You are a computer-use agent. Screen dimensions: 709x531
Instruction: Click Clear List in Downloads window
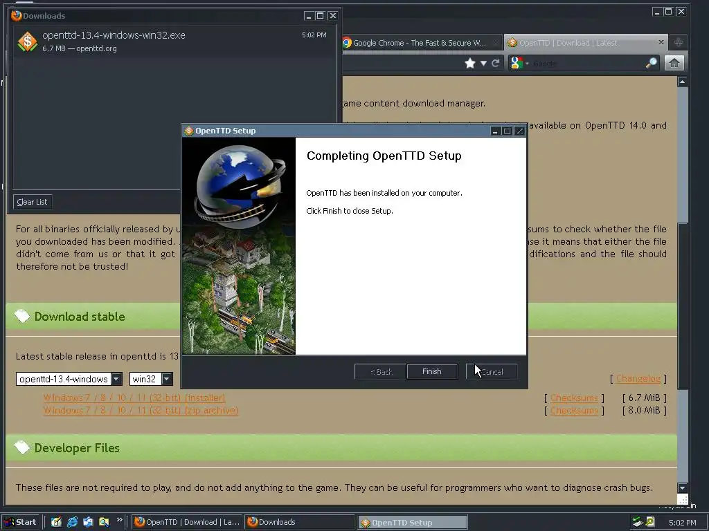(x=32, y=202)
